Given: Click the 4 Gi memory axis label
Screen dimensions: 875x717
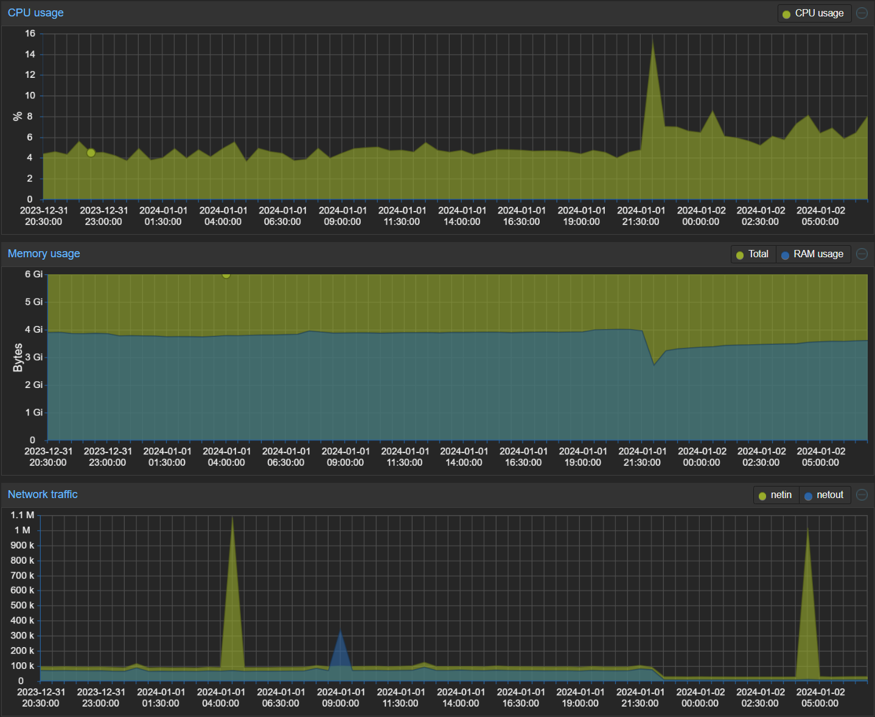Looking at the screenshot, I should [x=33, y=330].
